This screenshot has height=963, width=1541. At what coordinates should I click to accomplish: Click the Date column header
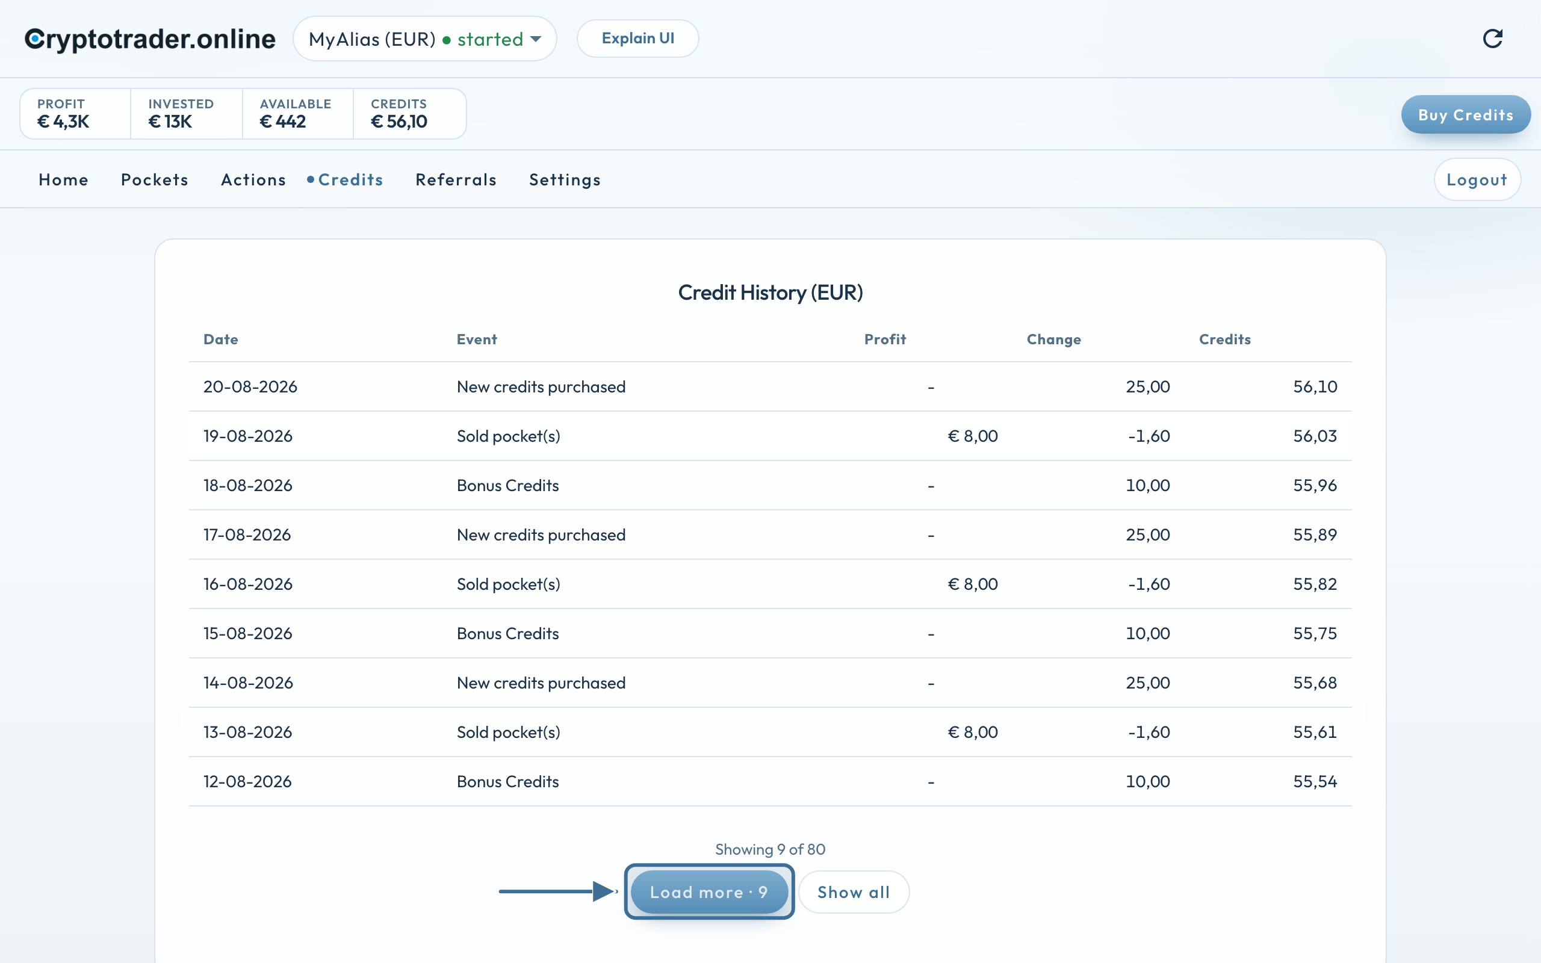[220, 339]
